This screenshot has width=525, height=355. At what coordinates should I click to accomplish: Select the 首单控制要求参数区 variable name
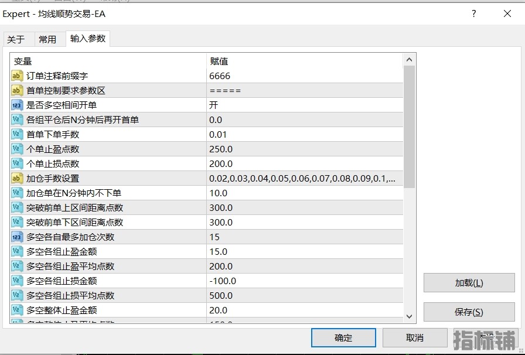coord(66,90)
